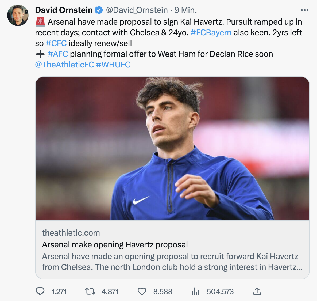
Task: Open the #FCBayern hashtag
Action: tap(211, 33)
